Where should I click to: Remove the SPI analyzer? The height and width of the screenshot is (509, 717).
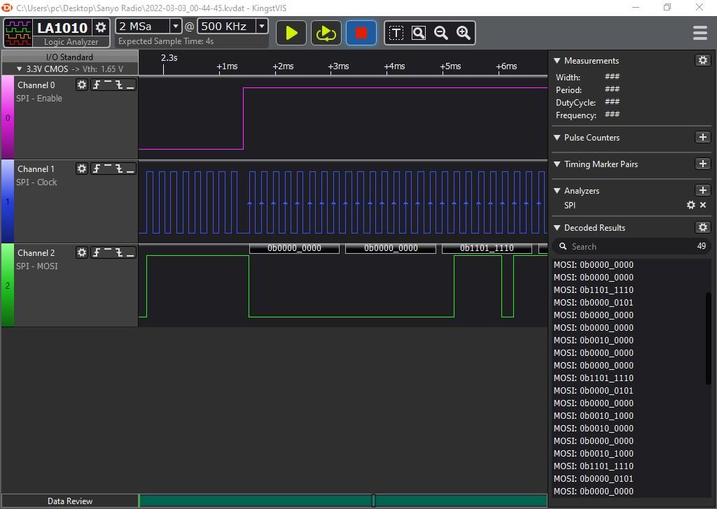click(x=703, y=205)
